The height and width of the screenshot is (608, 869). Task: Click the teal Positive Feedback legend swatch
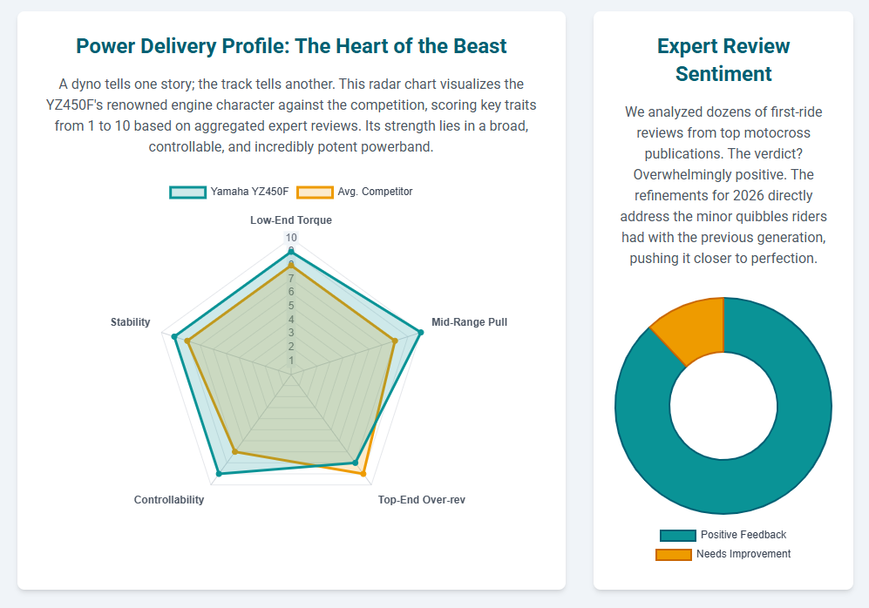pyautogui.click(x=678, y=535)
